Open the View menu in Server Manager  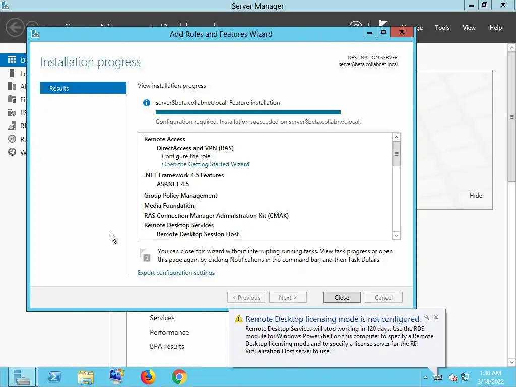[469, 28]
